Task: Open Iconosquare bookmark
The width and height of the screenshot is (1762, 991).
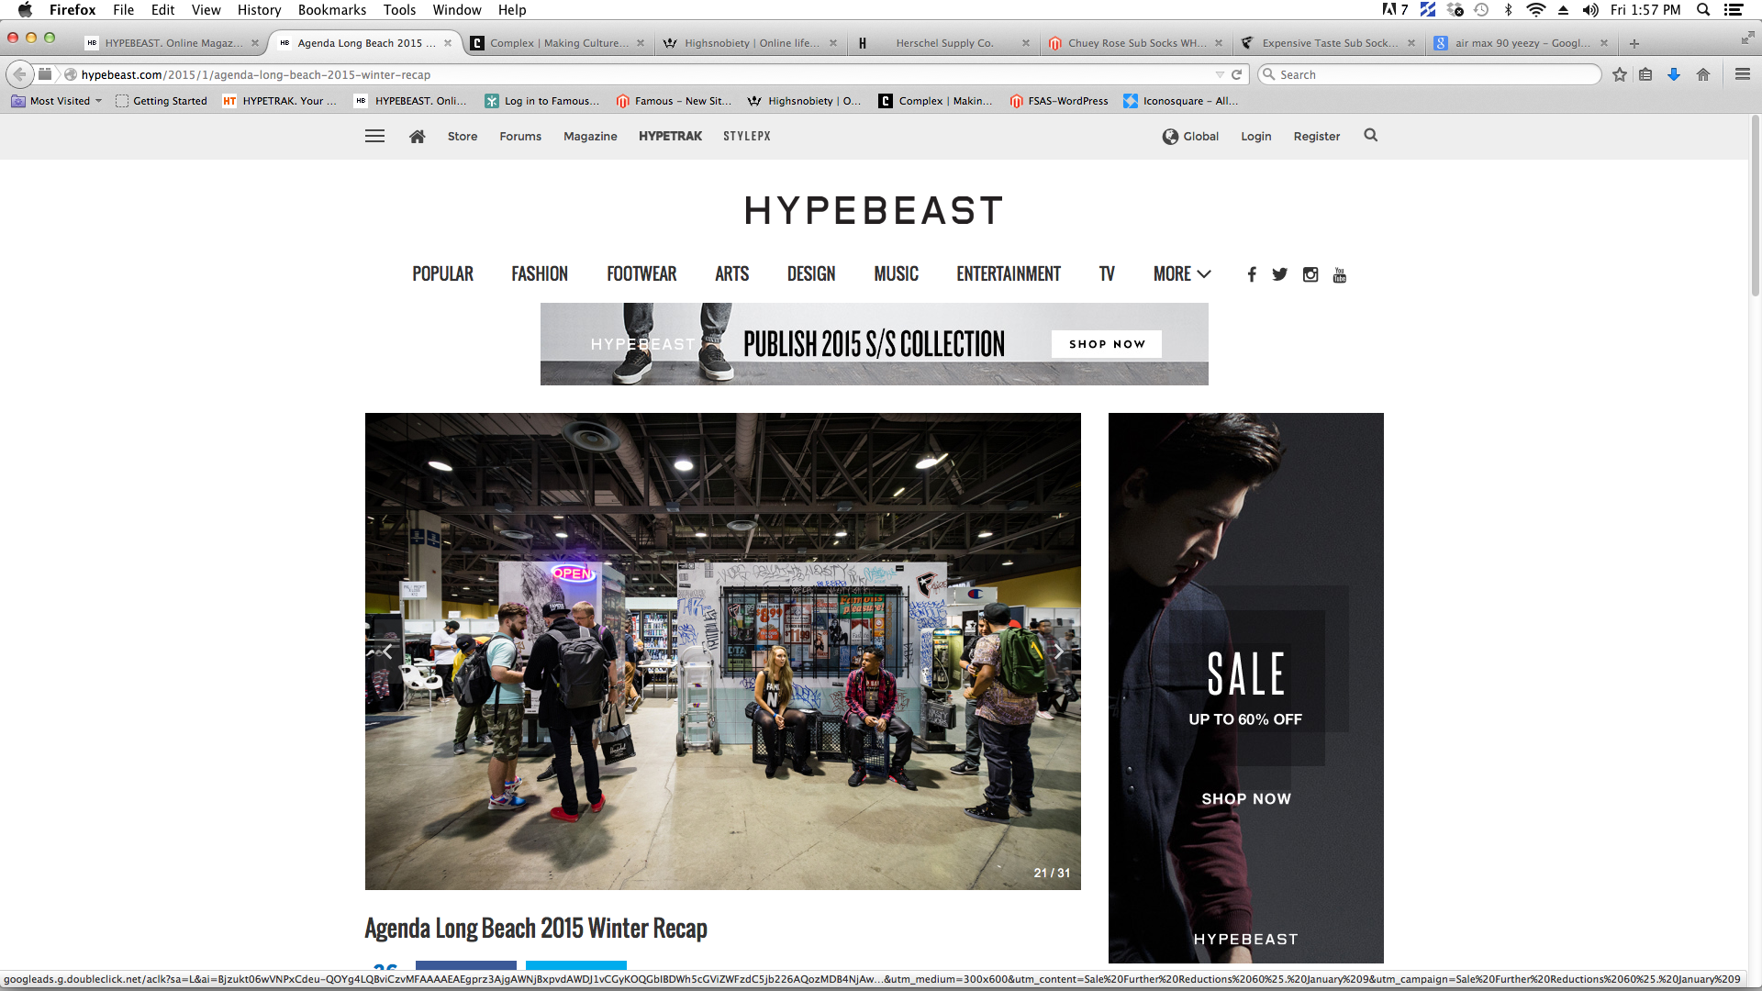Action: 1181,101
